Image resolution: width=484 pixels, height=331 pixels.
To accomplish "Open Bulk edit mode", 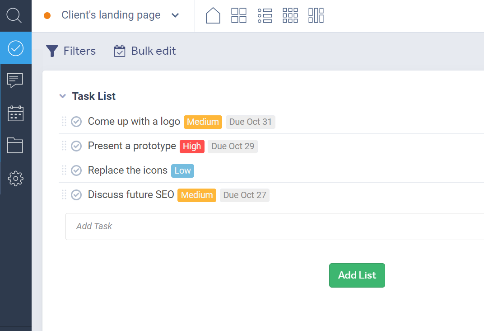I will [144, 51].
